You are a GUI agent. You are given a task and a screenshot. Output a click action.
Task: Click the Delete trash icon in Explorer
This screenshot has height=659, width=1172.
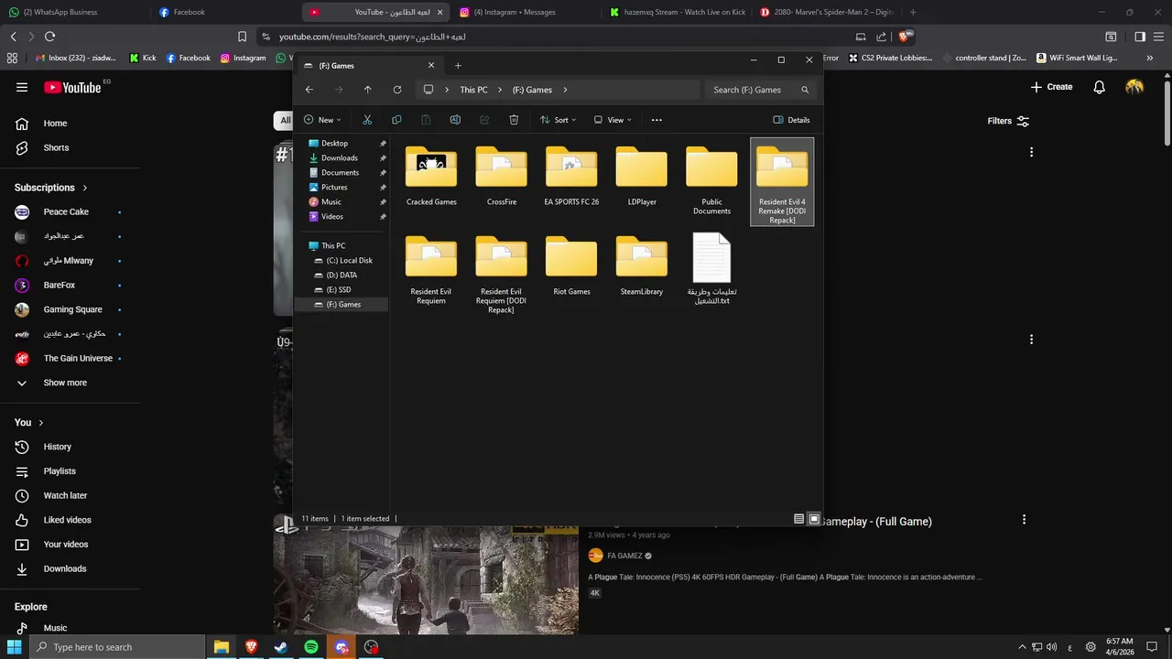514,120
